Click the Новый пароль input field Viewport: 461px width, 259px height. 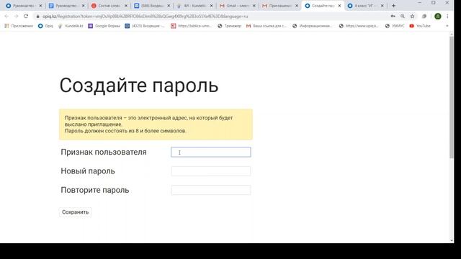211,171
